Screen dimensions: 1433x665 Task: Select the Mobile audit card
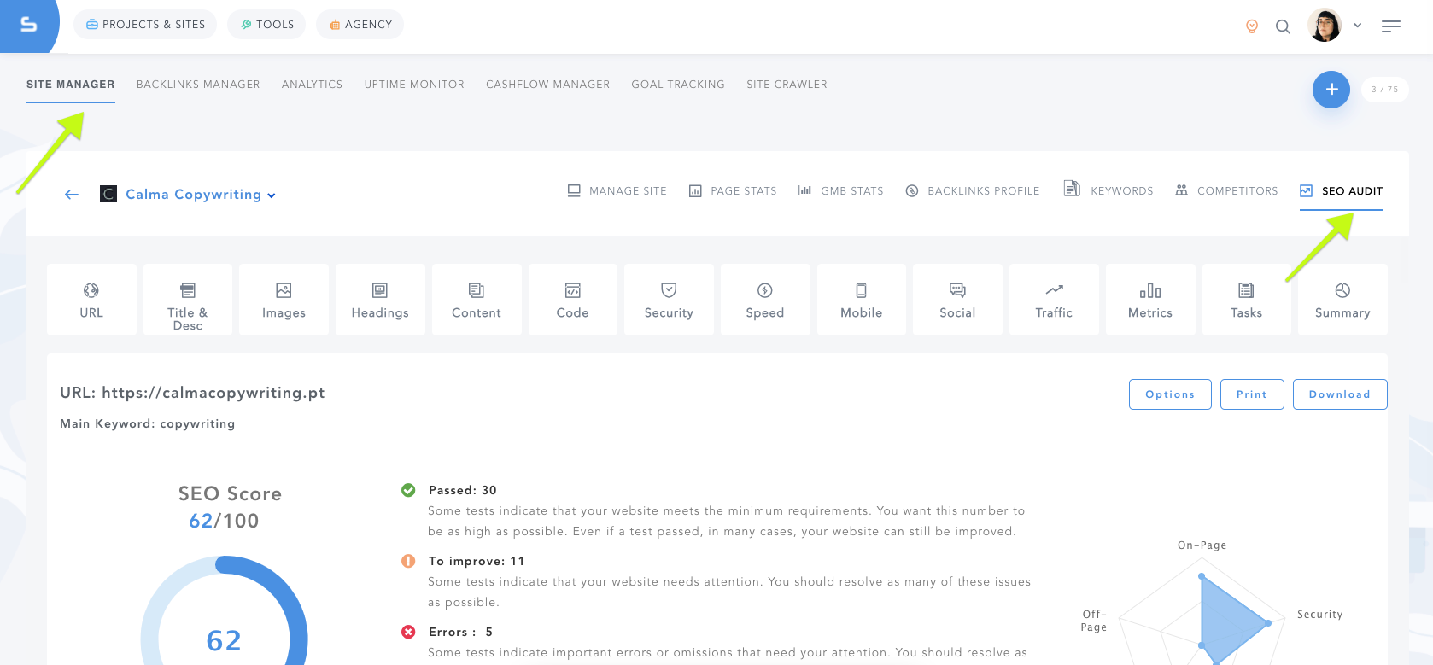point(862,300)
